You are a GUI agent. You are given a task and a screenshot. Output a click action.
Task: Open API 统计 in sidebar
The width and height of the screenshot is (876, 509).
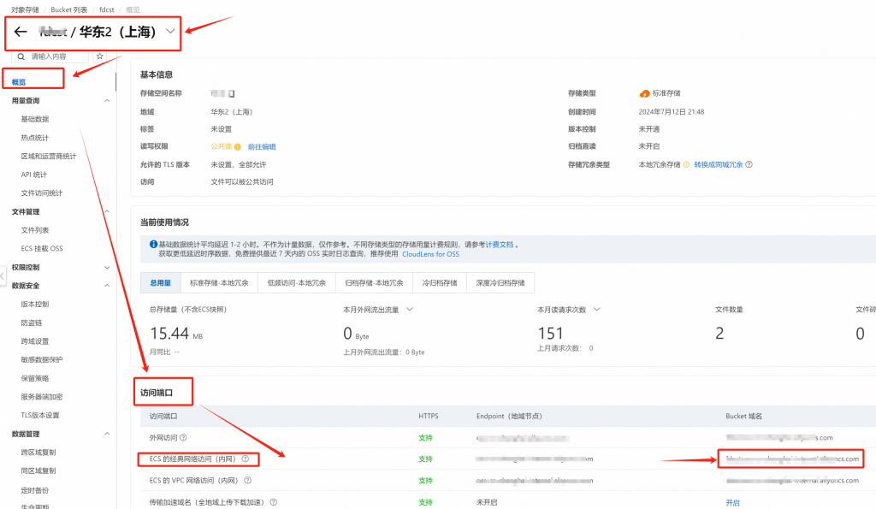tap(34, 175)
